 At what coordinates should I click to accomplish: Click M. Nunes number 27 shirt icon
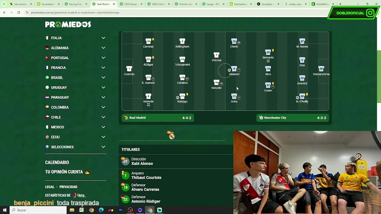pyautogui.click(x=302, y=41)
